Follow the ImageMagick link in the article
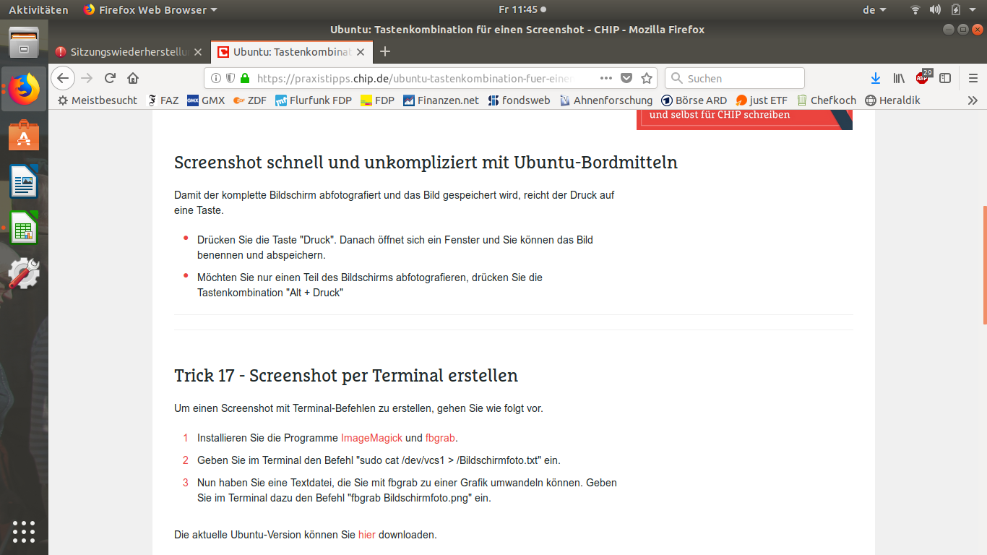 (371, 438)
